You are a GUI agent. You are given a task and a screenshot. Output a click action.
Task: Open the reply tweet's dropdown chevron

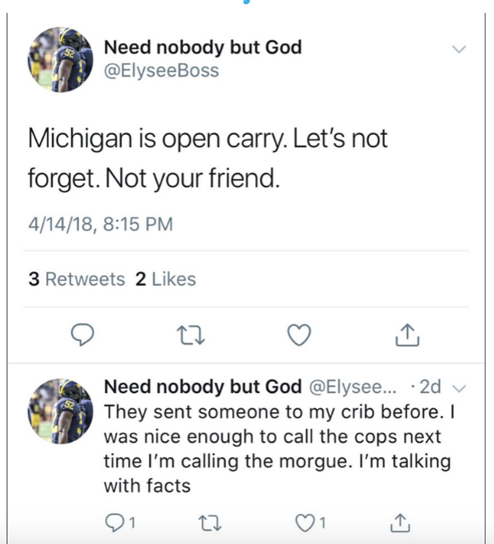click(459, 388)
